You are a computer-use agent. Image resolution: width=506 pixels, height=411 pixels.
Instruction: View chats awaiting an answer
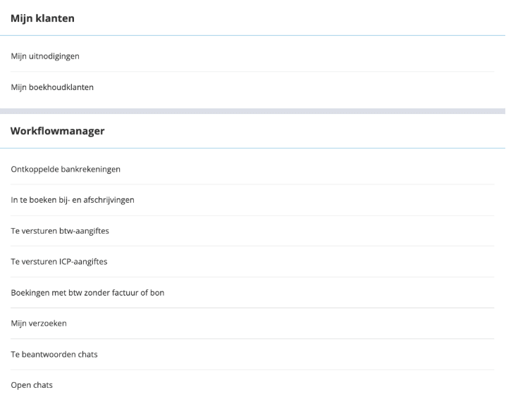pyautogui.click(x=54, y=354)
